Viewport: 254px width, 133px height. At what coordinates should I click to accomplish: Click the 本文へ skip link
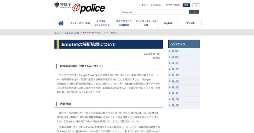[145, 5]
